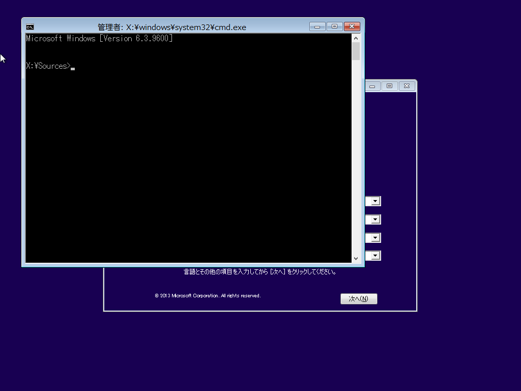Maximize the Windows Setup window behind
The width and height of the screenshot is (521, 391).
click(389, 86)
